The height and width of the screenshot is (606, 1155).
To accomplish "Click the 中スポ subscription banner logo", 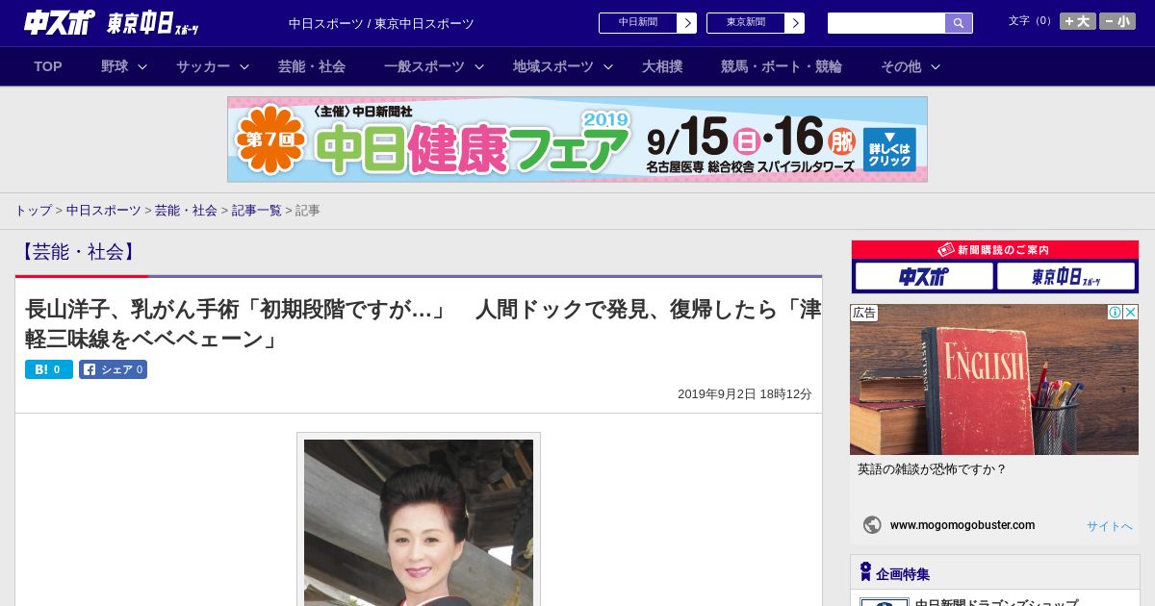I will [924, 277].
